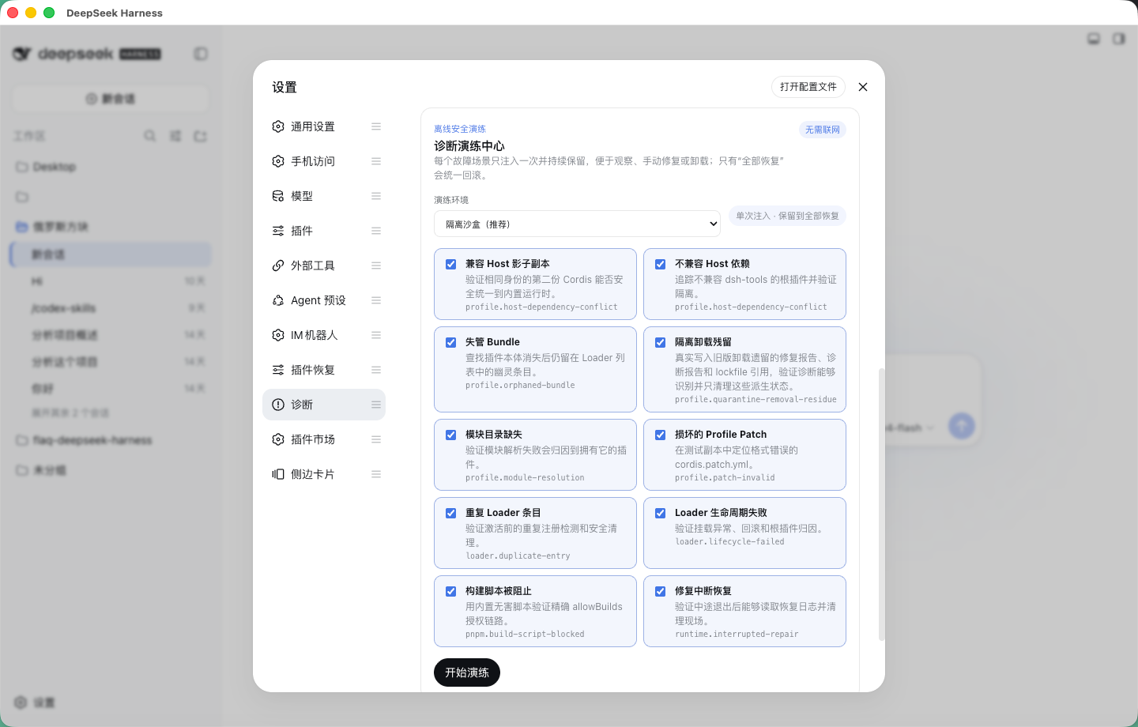Click right panel toggle icon at top right
The height and width of the screenshot is (727, 1138).
tap(1119, 39)
